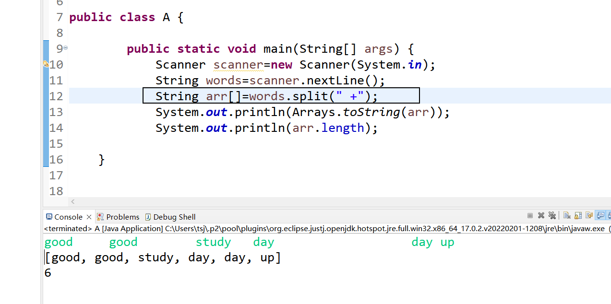Click the warning marker on line 10
Screen dimensions: 611x304
pyautogui.click(x=46, y=64)
